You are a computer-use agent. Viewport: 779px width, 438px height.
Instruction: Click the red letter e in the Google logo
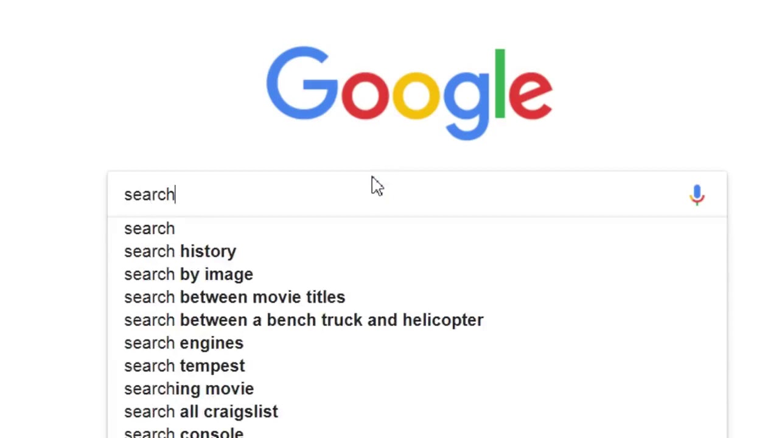tap(529, 95)
